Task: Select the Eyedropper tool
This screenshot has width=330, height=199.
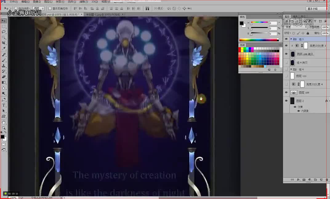Action: 4,49
